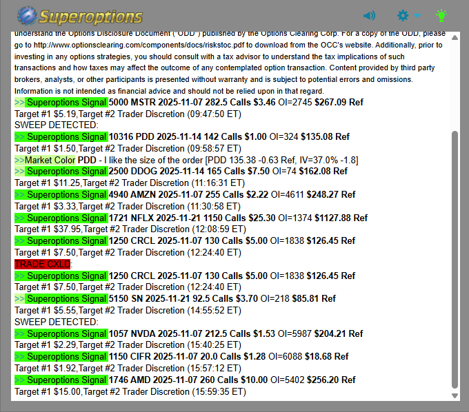Select the green Market Color PDD label
Image resolution: width=469 pixels, height=412 pixels.
[50, 160]
